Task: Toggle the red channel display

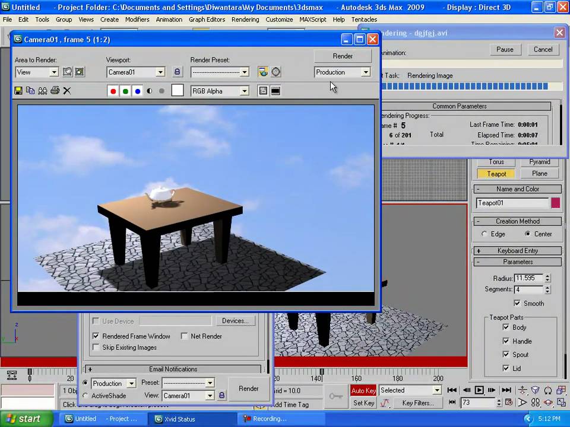Action: 113,91
